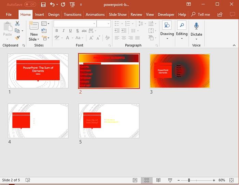Image resolution: width=239 pixels, height=185 pixels.
Task: Open the font name combo box
Action: (x=74, y=24)
